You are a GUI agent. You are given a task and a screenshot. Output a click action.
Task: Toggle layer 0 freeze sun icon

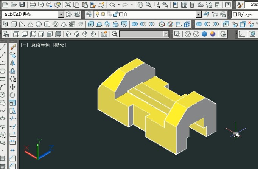click(103, 14)
